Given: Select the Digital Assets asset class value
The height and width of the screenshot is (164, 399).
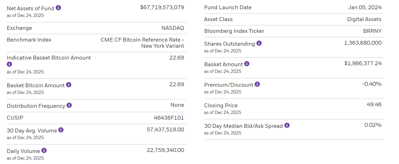Looking at the screenshot, I should [364, 19].
